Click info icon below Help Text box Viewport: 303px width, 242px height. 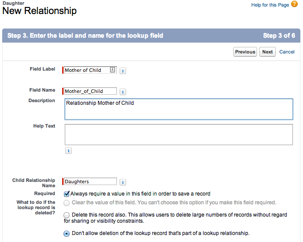[69, 151]
